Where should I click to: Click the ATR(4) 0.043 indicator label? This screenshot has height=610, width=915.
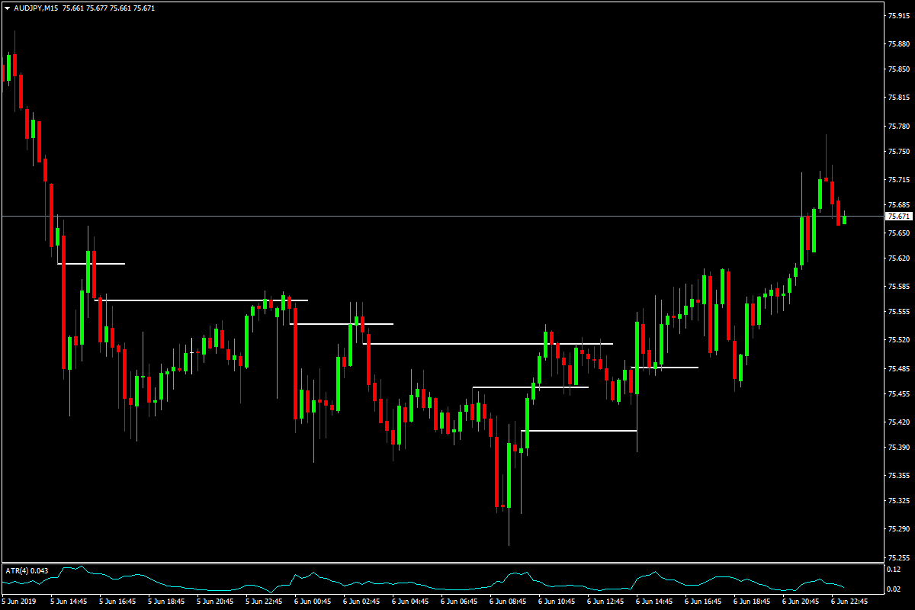tap(27, 570)
